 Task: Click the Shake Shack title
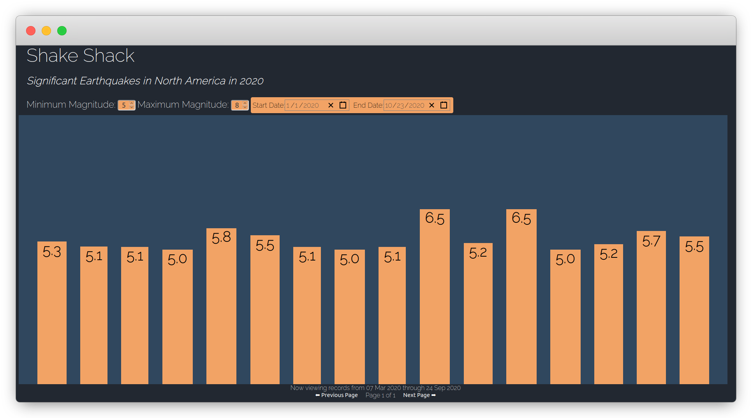click(x=80, y=56)
